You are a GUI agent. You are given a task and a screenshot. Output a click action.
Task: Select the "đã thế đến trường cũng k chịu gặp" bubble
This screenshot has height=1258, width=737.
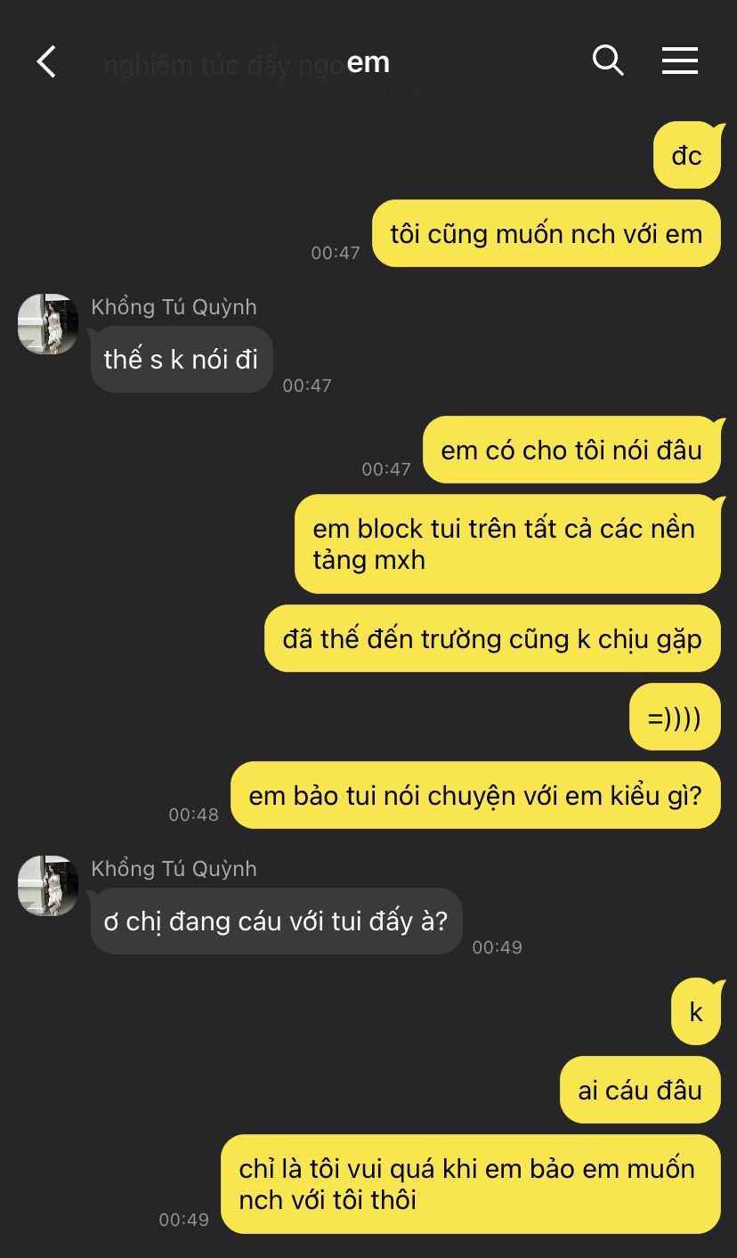tap(492, 638)
